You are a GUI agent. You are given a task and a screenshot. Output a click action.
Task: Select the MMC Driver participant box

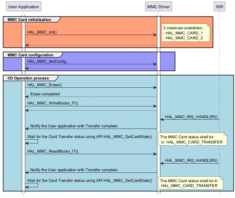pos(158,6)
